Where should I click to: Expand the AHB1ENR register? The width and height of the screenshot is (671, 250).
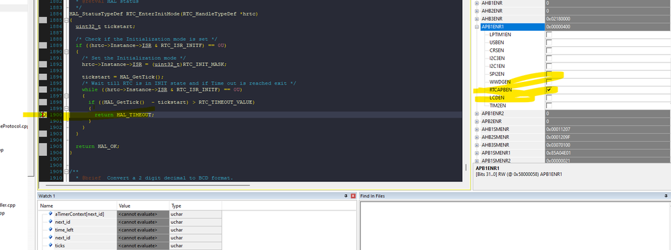pyautogui.click(x=477, y=3)
